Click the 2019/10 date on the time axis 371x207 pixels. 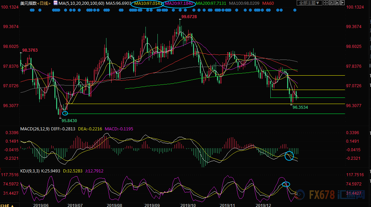pos(189,205)
